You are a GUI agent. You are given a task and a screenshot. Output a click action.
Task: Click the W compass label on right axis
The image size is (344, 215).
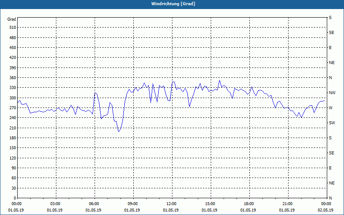coord(331,108)
